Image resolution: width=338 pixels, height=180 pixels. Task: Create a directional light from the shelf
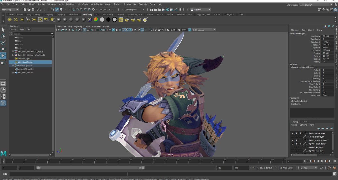[x=16, y=20]
